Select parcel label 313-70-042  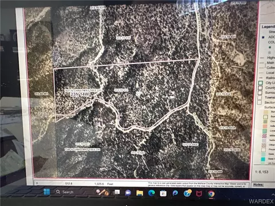pos(138,153)
